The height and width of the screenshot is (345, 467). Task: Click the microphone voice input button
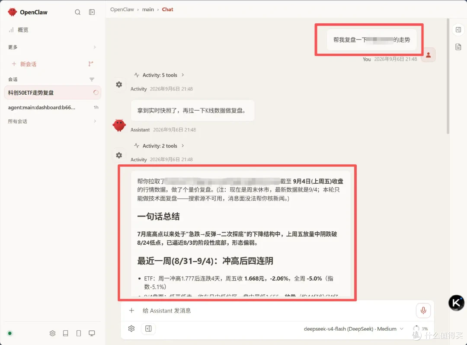423,311
